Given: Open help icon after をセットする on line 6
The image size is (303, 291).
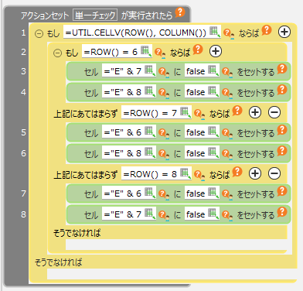Looking at the screenshot, I should coord(282,150).
